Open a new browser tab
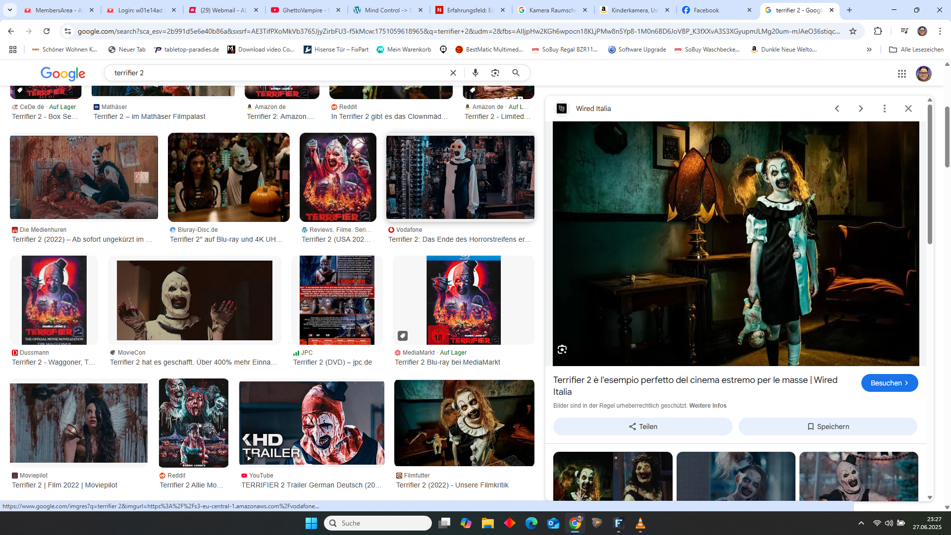The image size is (951, 535). [849, 10]
